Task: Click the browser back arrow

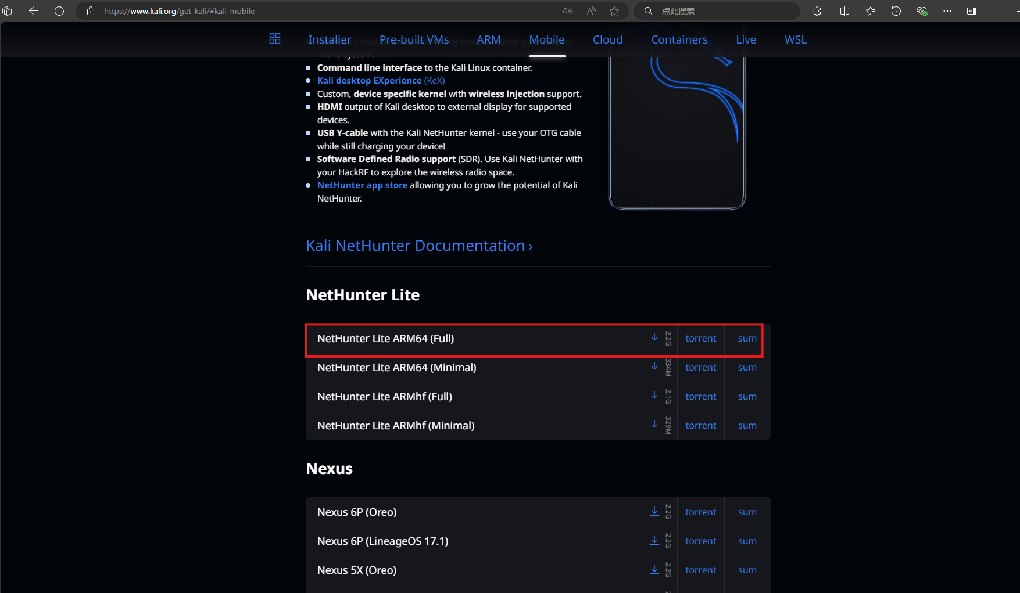Action: point(34,11)
